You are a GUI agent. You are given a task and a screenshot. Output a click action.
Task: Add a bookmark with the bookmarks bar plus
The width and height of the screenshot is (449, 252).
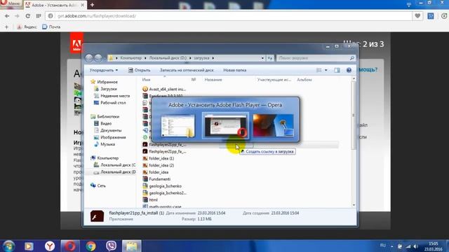[x=6, y=27]
